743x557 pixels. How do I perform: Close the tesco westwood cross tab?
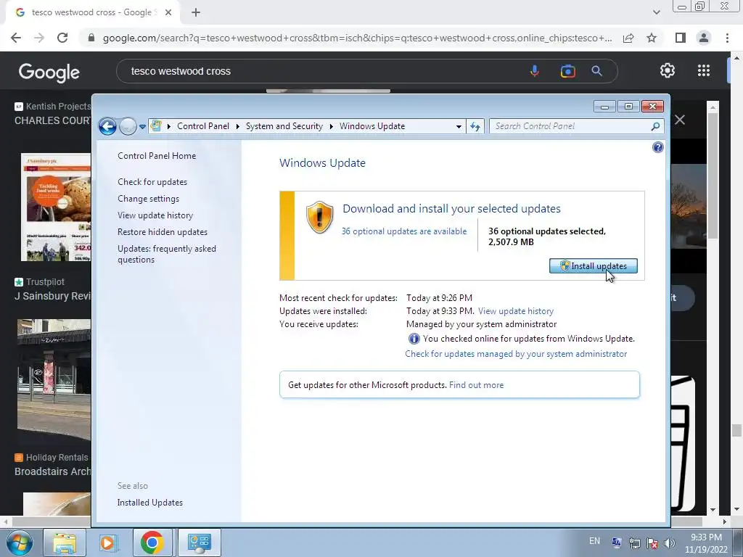[168, 13]
